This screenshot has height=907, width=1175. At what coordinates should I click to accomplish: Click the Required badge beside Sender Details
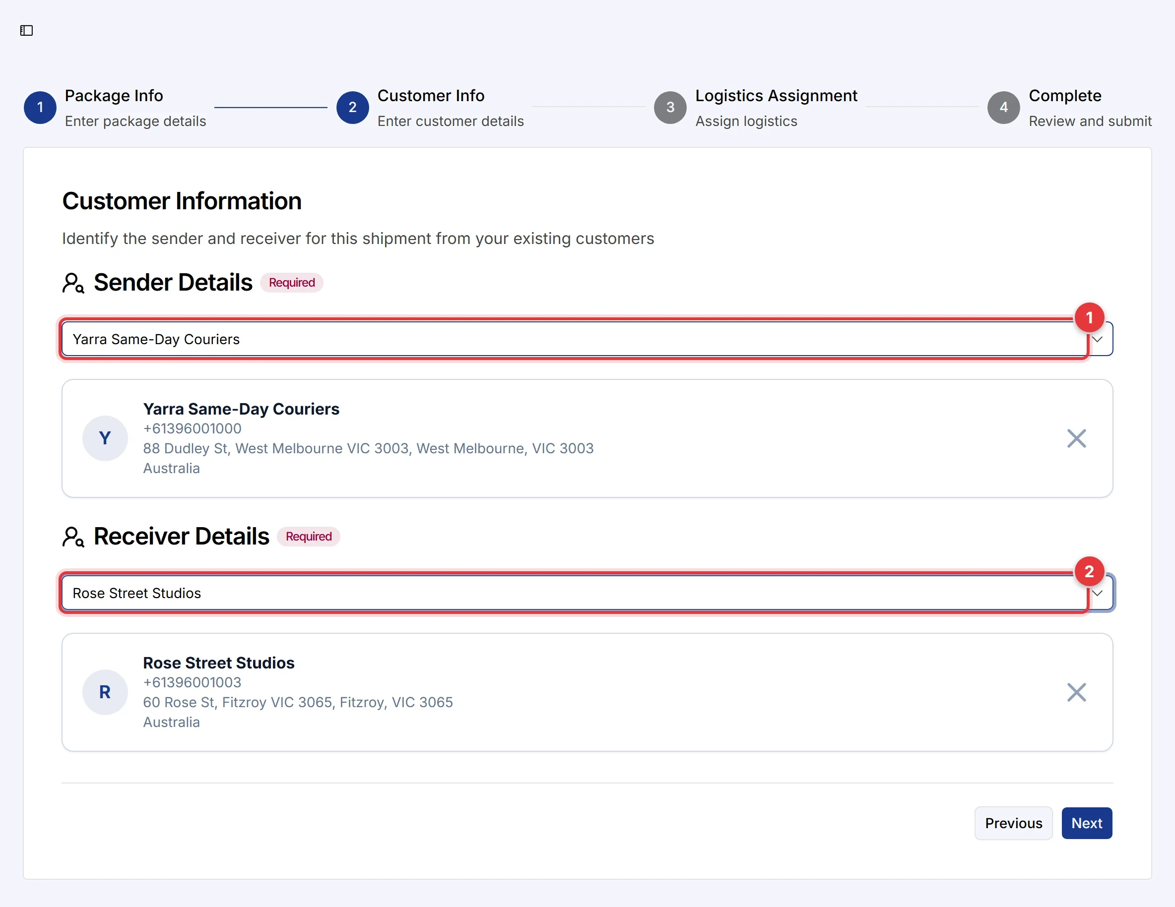(x=292, y=283)
